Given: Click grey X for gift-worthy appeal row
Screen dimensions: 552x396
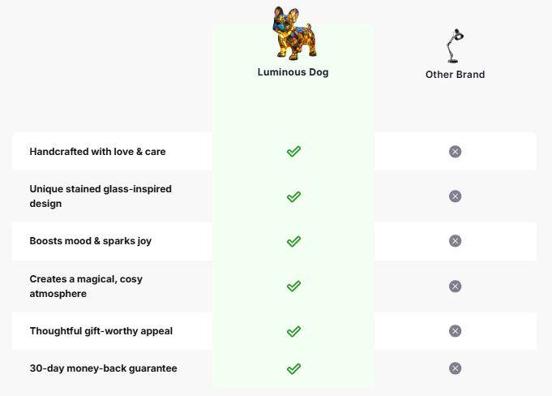Looking at the screenshot, I should (455, 331).
